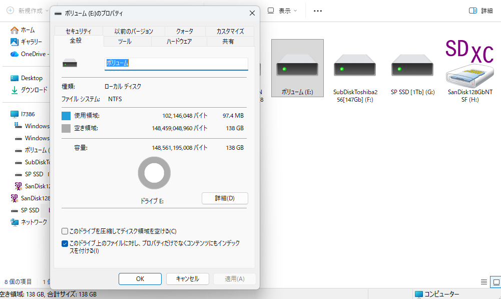Open the 新規作成 dropdown
The image size is (501, 299).
(28, 11)
